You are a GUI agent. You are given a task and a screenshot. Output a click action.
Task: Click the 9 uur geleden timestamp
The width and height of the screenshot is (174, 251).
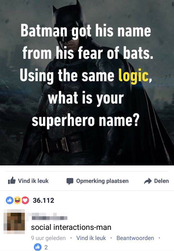[x=48, y=238]
